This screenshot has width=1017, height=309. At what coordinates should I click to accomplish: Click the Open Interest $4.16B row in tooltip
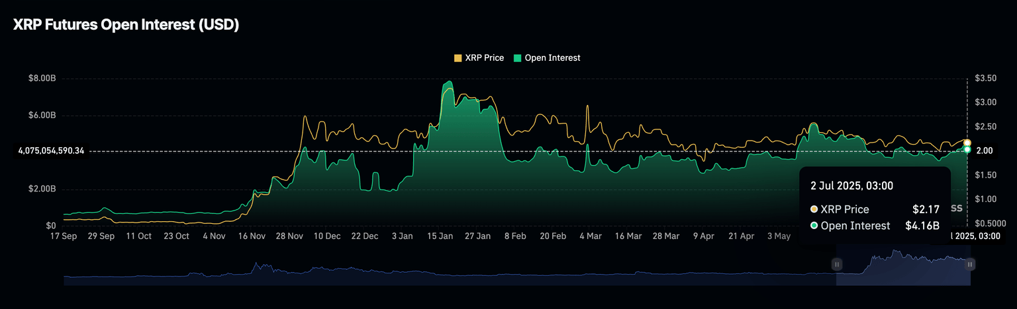pos(875,226)
